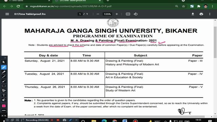The height and width of the screenshot is (122, 217).
Task: Click the vertical PDF scrollbar thumb
Action: pos(215,42)
